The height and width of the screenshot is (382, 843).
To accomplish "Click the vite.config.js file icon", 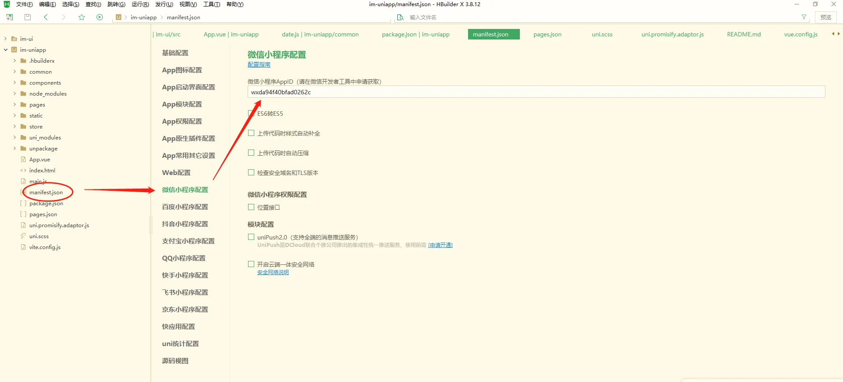I will click(23, 247).
